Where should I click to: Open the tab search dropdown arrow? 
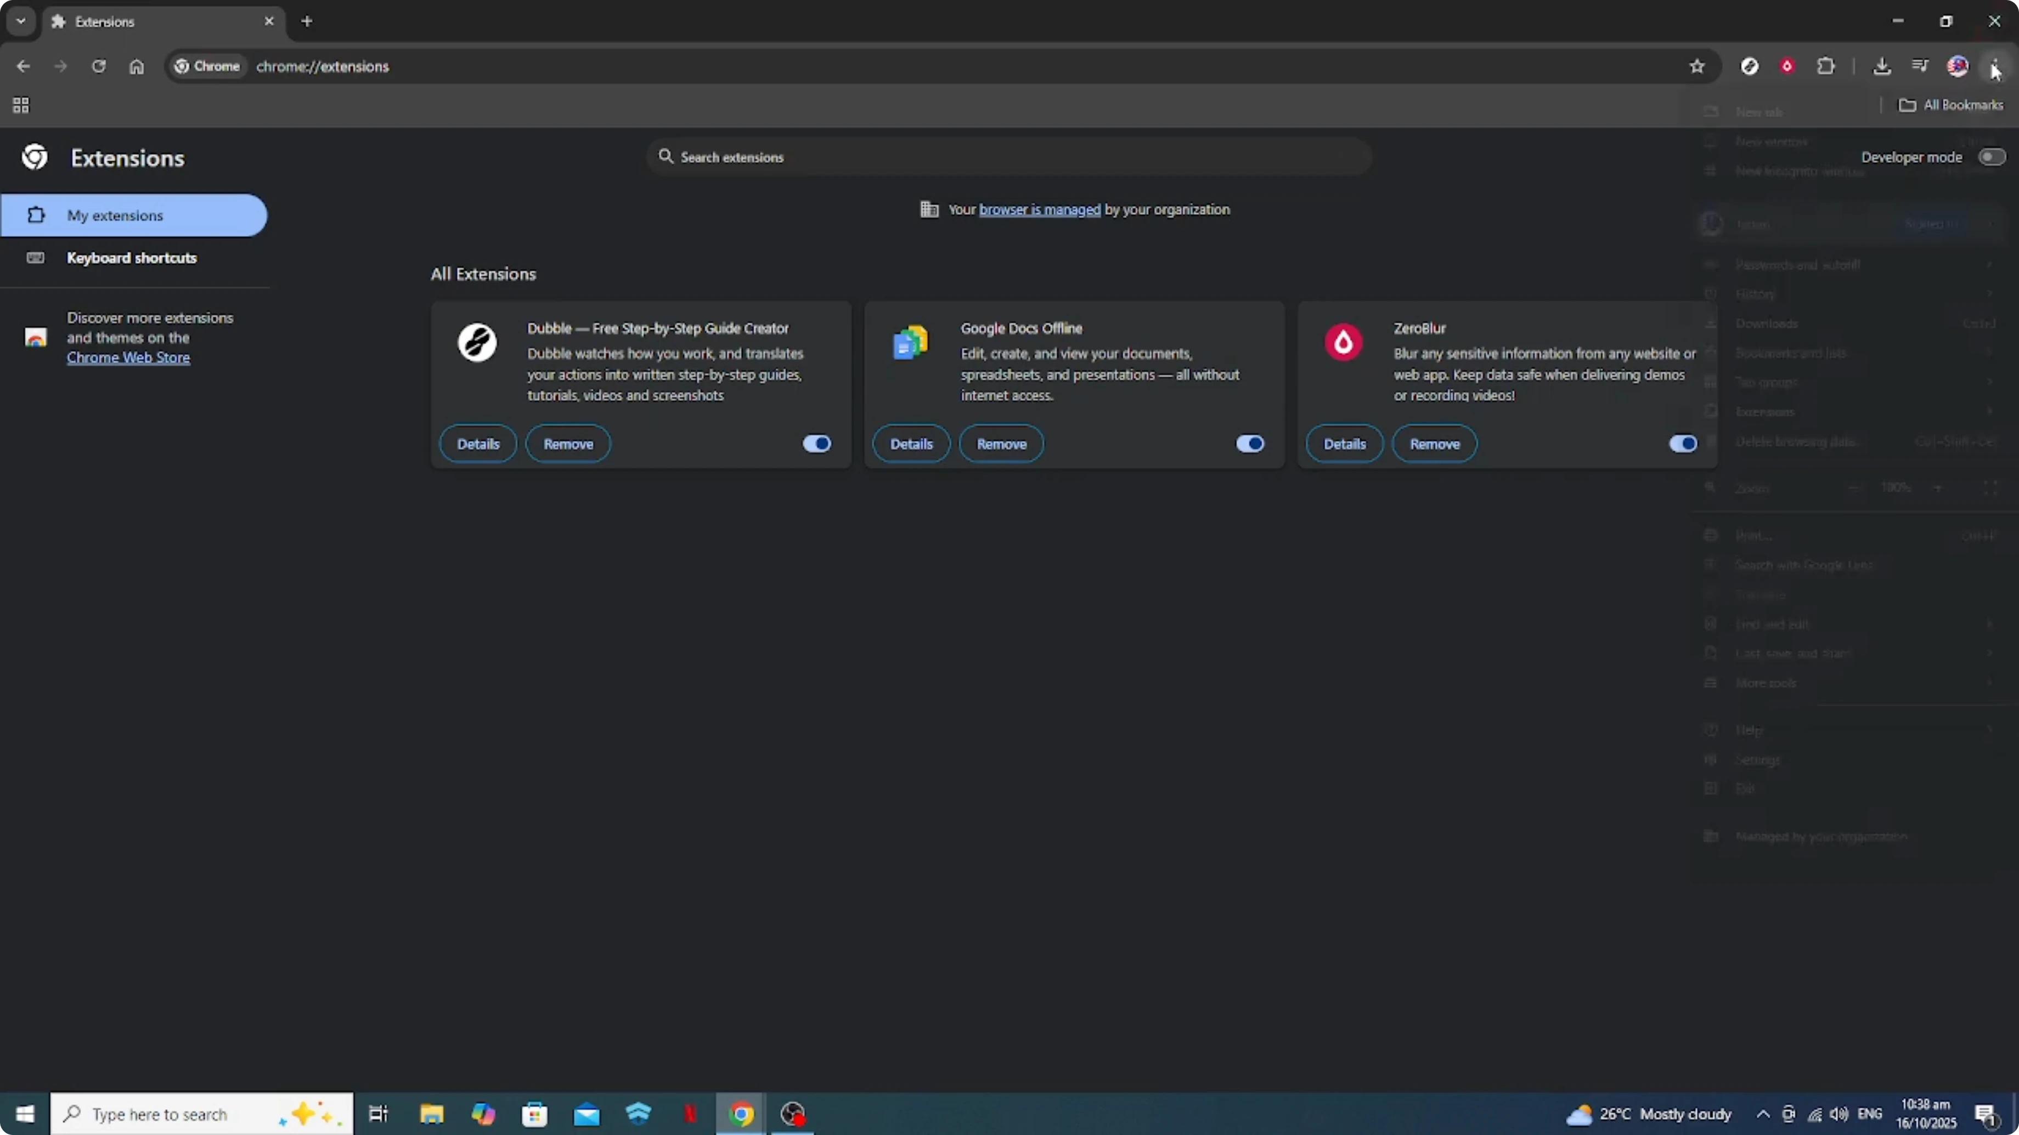click(20, 21)
